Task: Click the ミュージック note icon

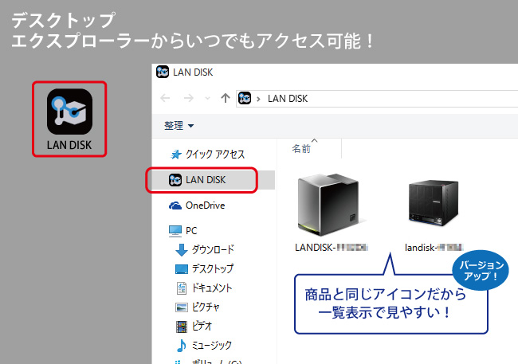Action: coord(181,346)
